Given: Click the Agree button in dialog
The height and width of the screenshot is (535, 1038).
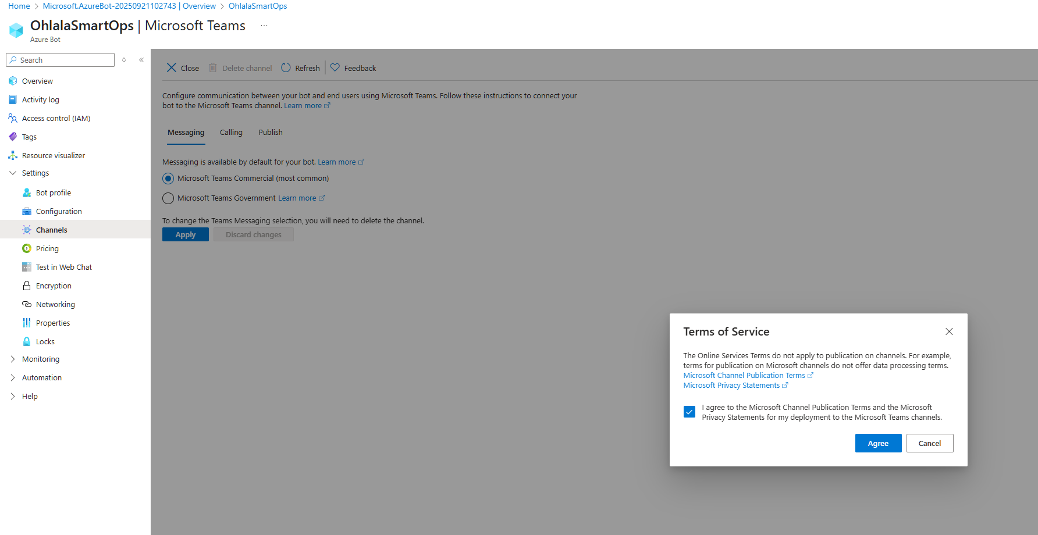Looking at the screenshot, I should [878, 443].
